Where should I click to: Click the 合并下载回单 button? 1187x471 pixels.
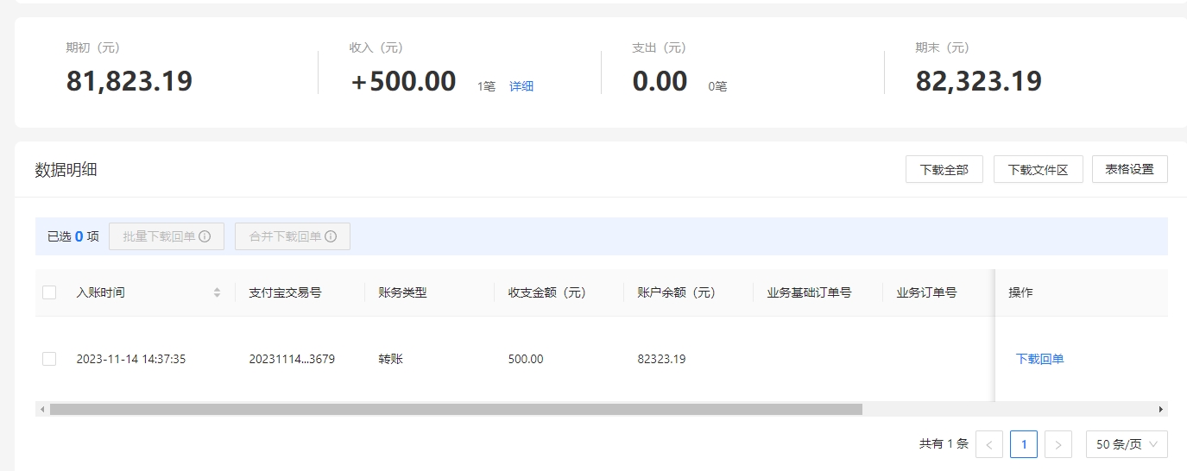point(293,236)
